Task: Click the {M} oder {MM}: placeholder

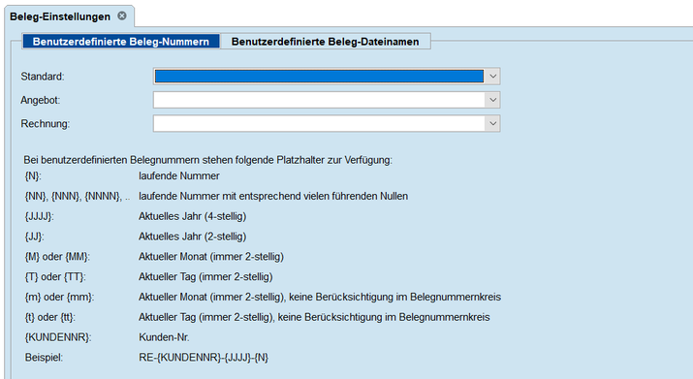Action: tap(57, 257)
